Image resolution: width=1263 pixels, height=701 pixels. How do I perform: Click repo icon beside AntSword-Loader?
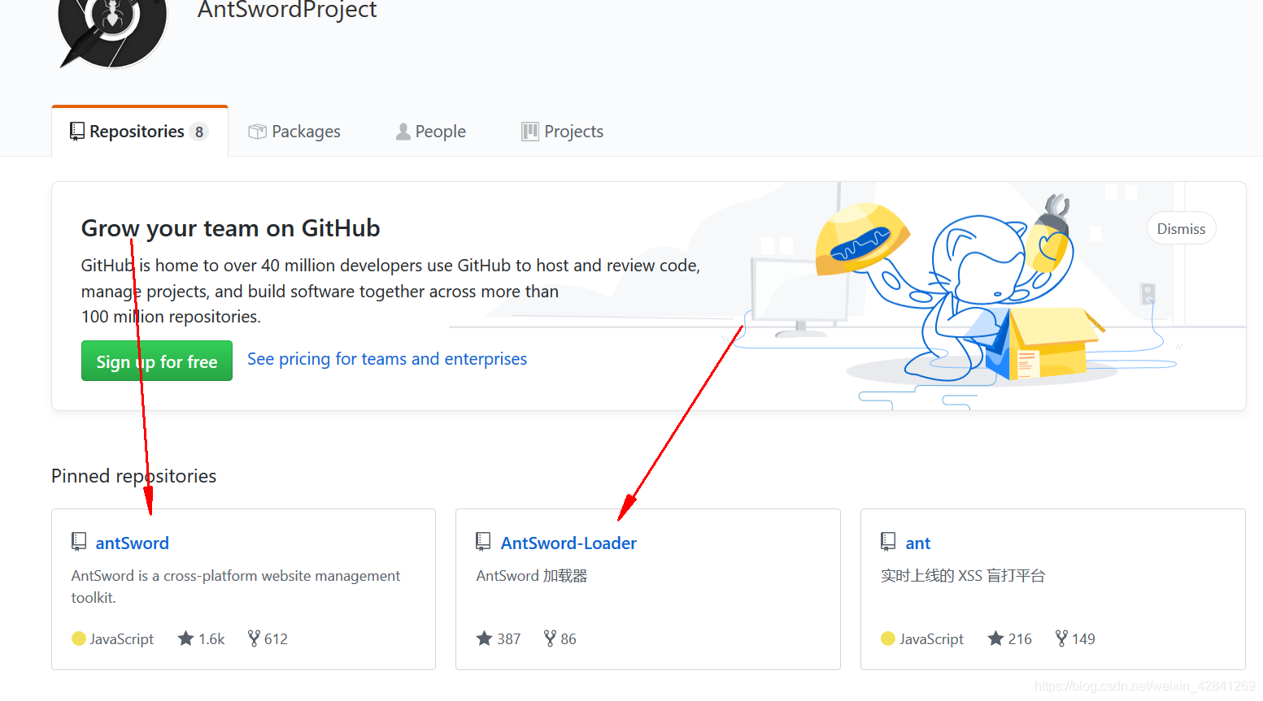click(483, 542)
